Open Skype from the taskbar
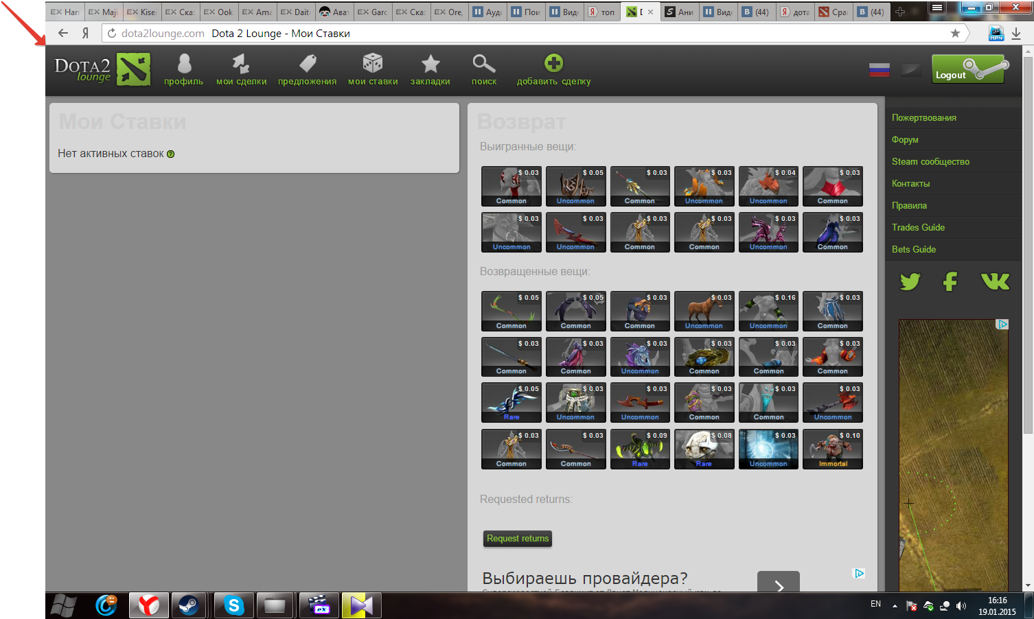1034x619 pixels. pyautogui.click(x=233, y=605)
